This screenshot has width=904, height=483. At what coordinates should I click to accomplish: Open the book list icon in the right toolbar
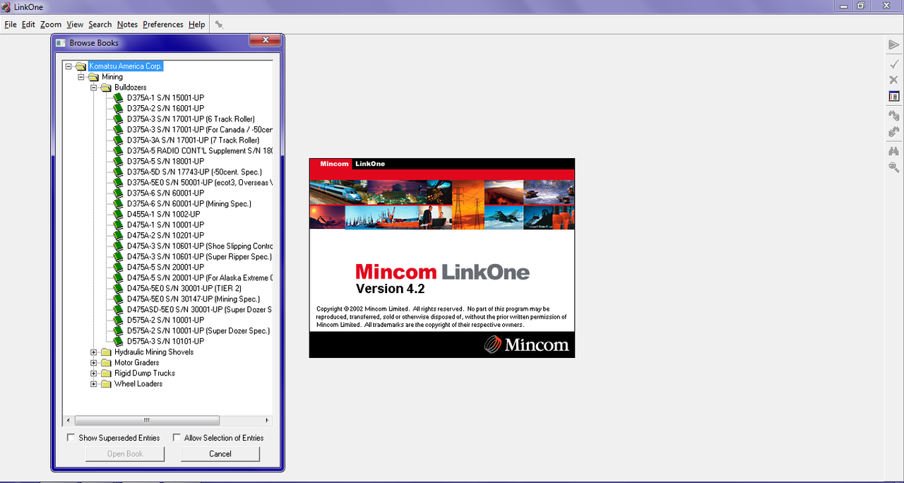[x=893, y=96]
